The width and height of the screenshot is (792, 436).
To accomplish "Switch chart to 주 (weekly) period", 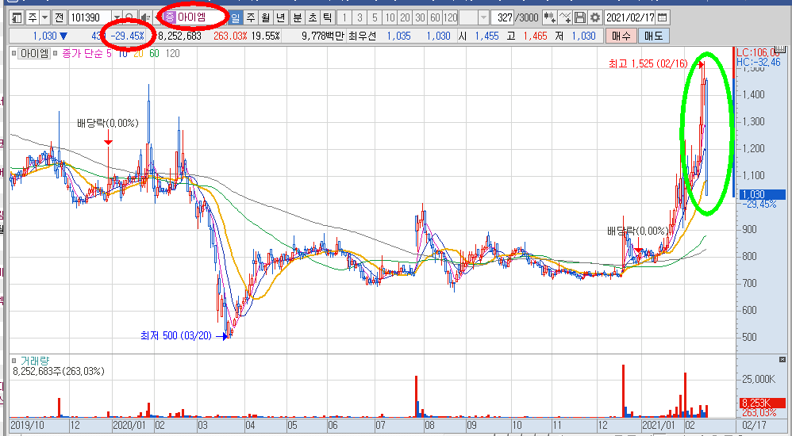I will coord(251,17).
